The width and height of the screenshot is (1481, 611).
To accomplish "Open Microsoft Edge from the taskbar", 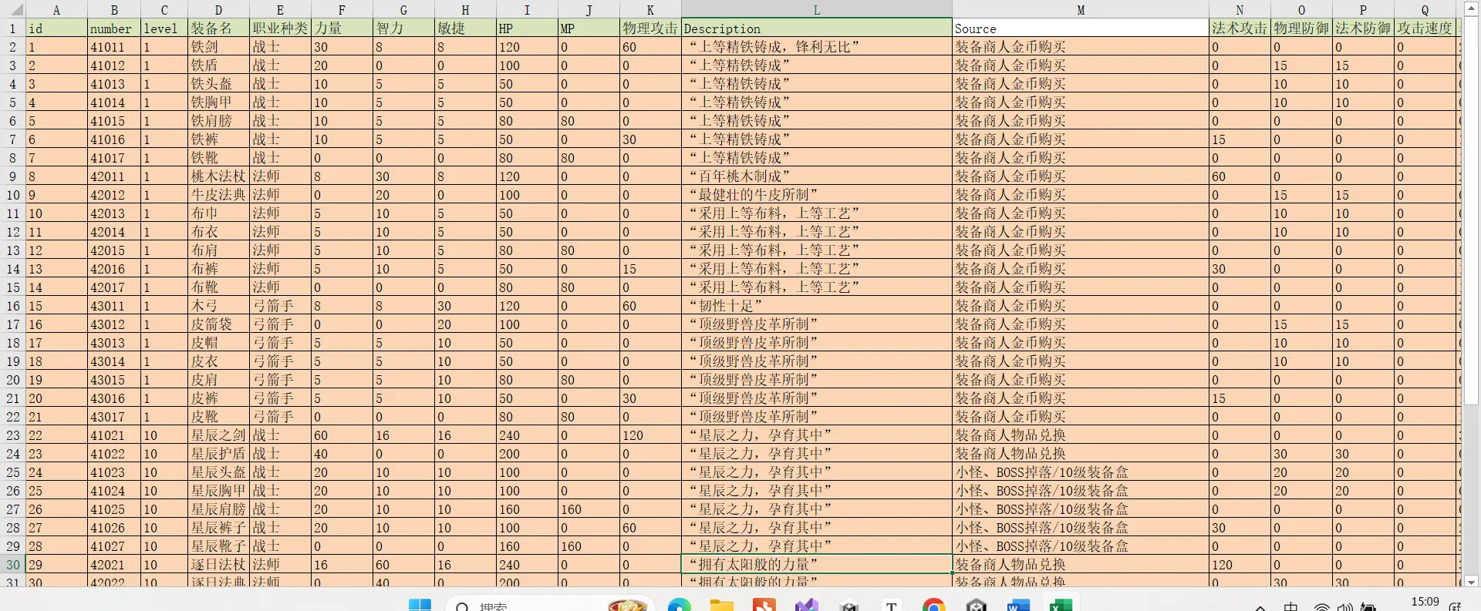I will coord(680,606).
